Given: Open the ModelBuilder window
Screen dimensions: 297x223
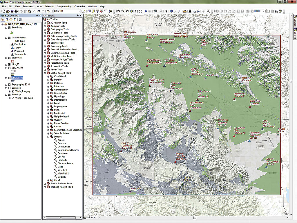Looking at the screenshot, I should coord(111,11).
